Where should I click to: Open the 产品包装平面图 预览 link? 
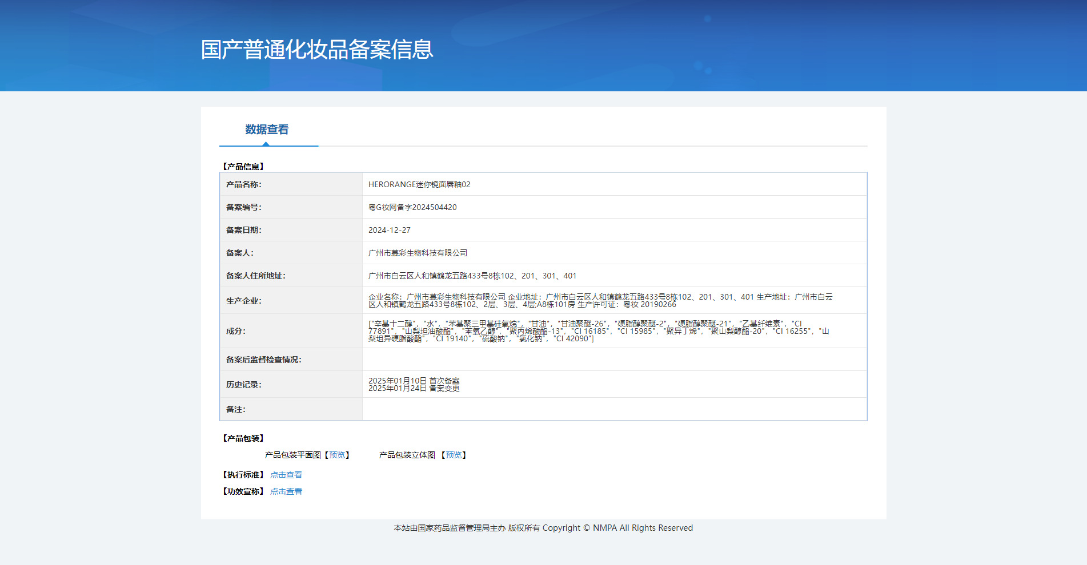coord(337,455)
